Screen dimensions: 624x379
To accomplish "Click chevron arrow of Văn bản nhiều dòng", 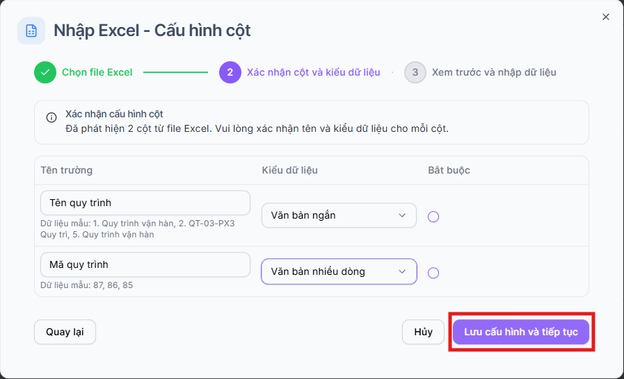I will click(x=402, y=271).
